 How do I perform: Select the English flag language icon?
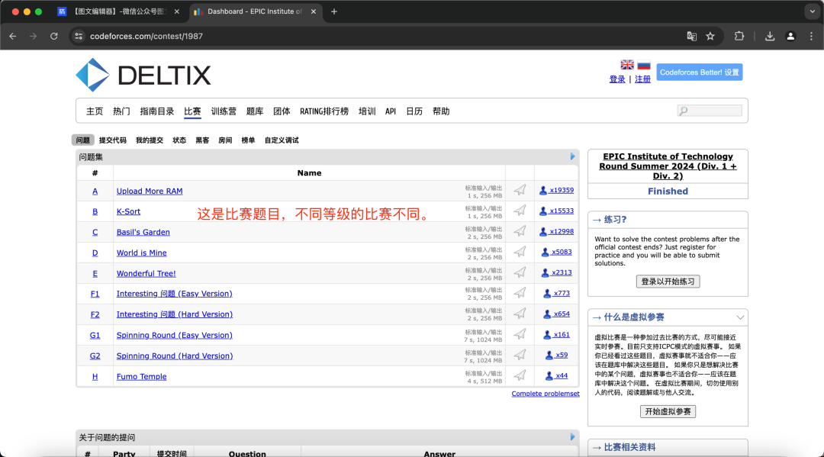click(x=626, y=64)
